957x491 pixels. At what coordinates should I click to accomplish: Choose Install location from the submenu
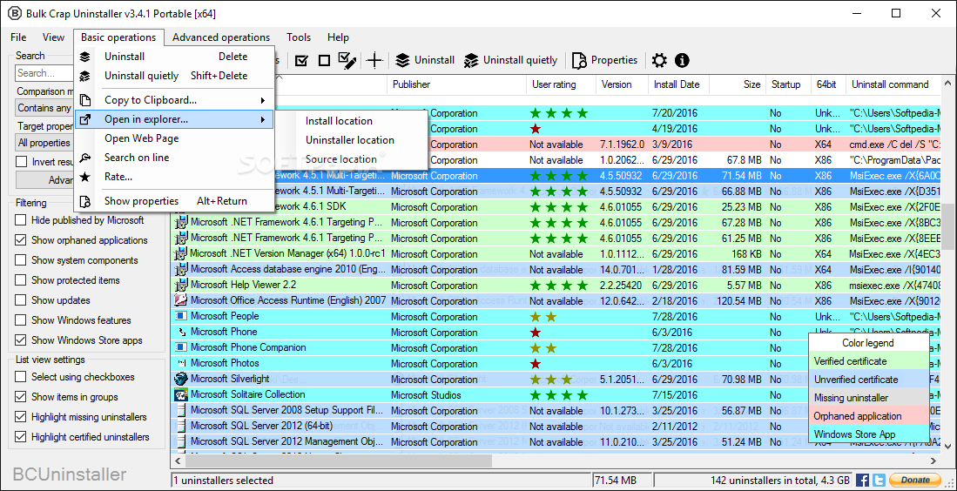339,121
